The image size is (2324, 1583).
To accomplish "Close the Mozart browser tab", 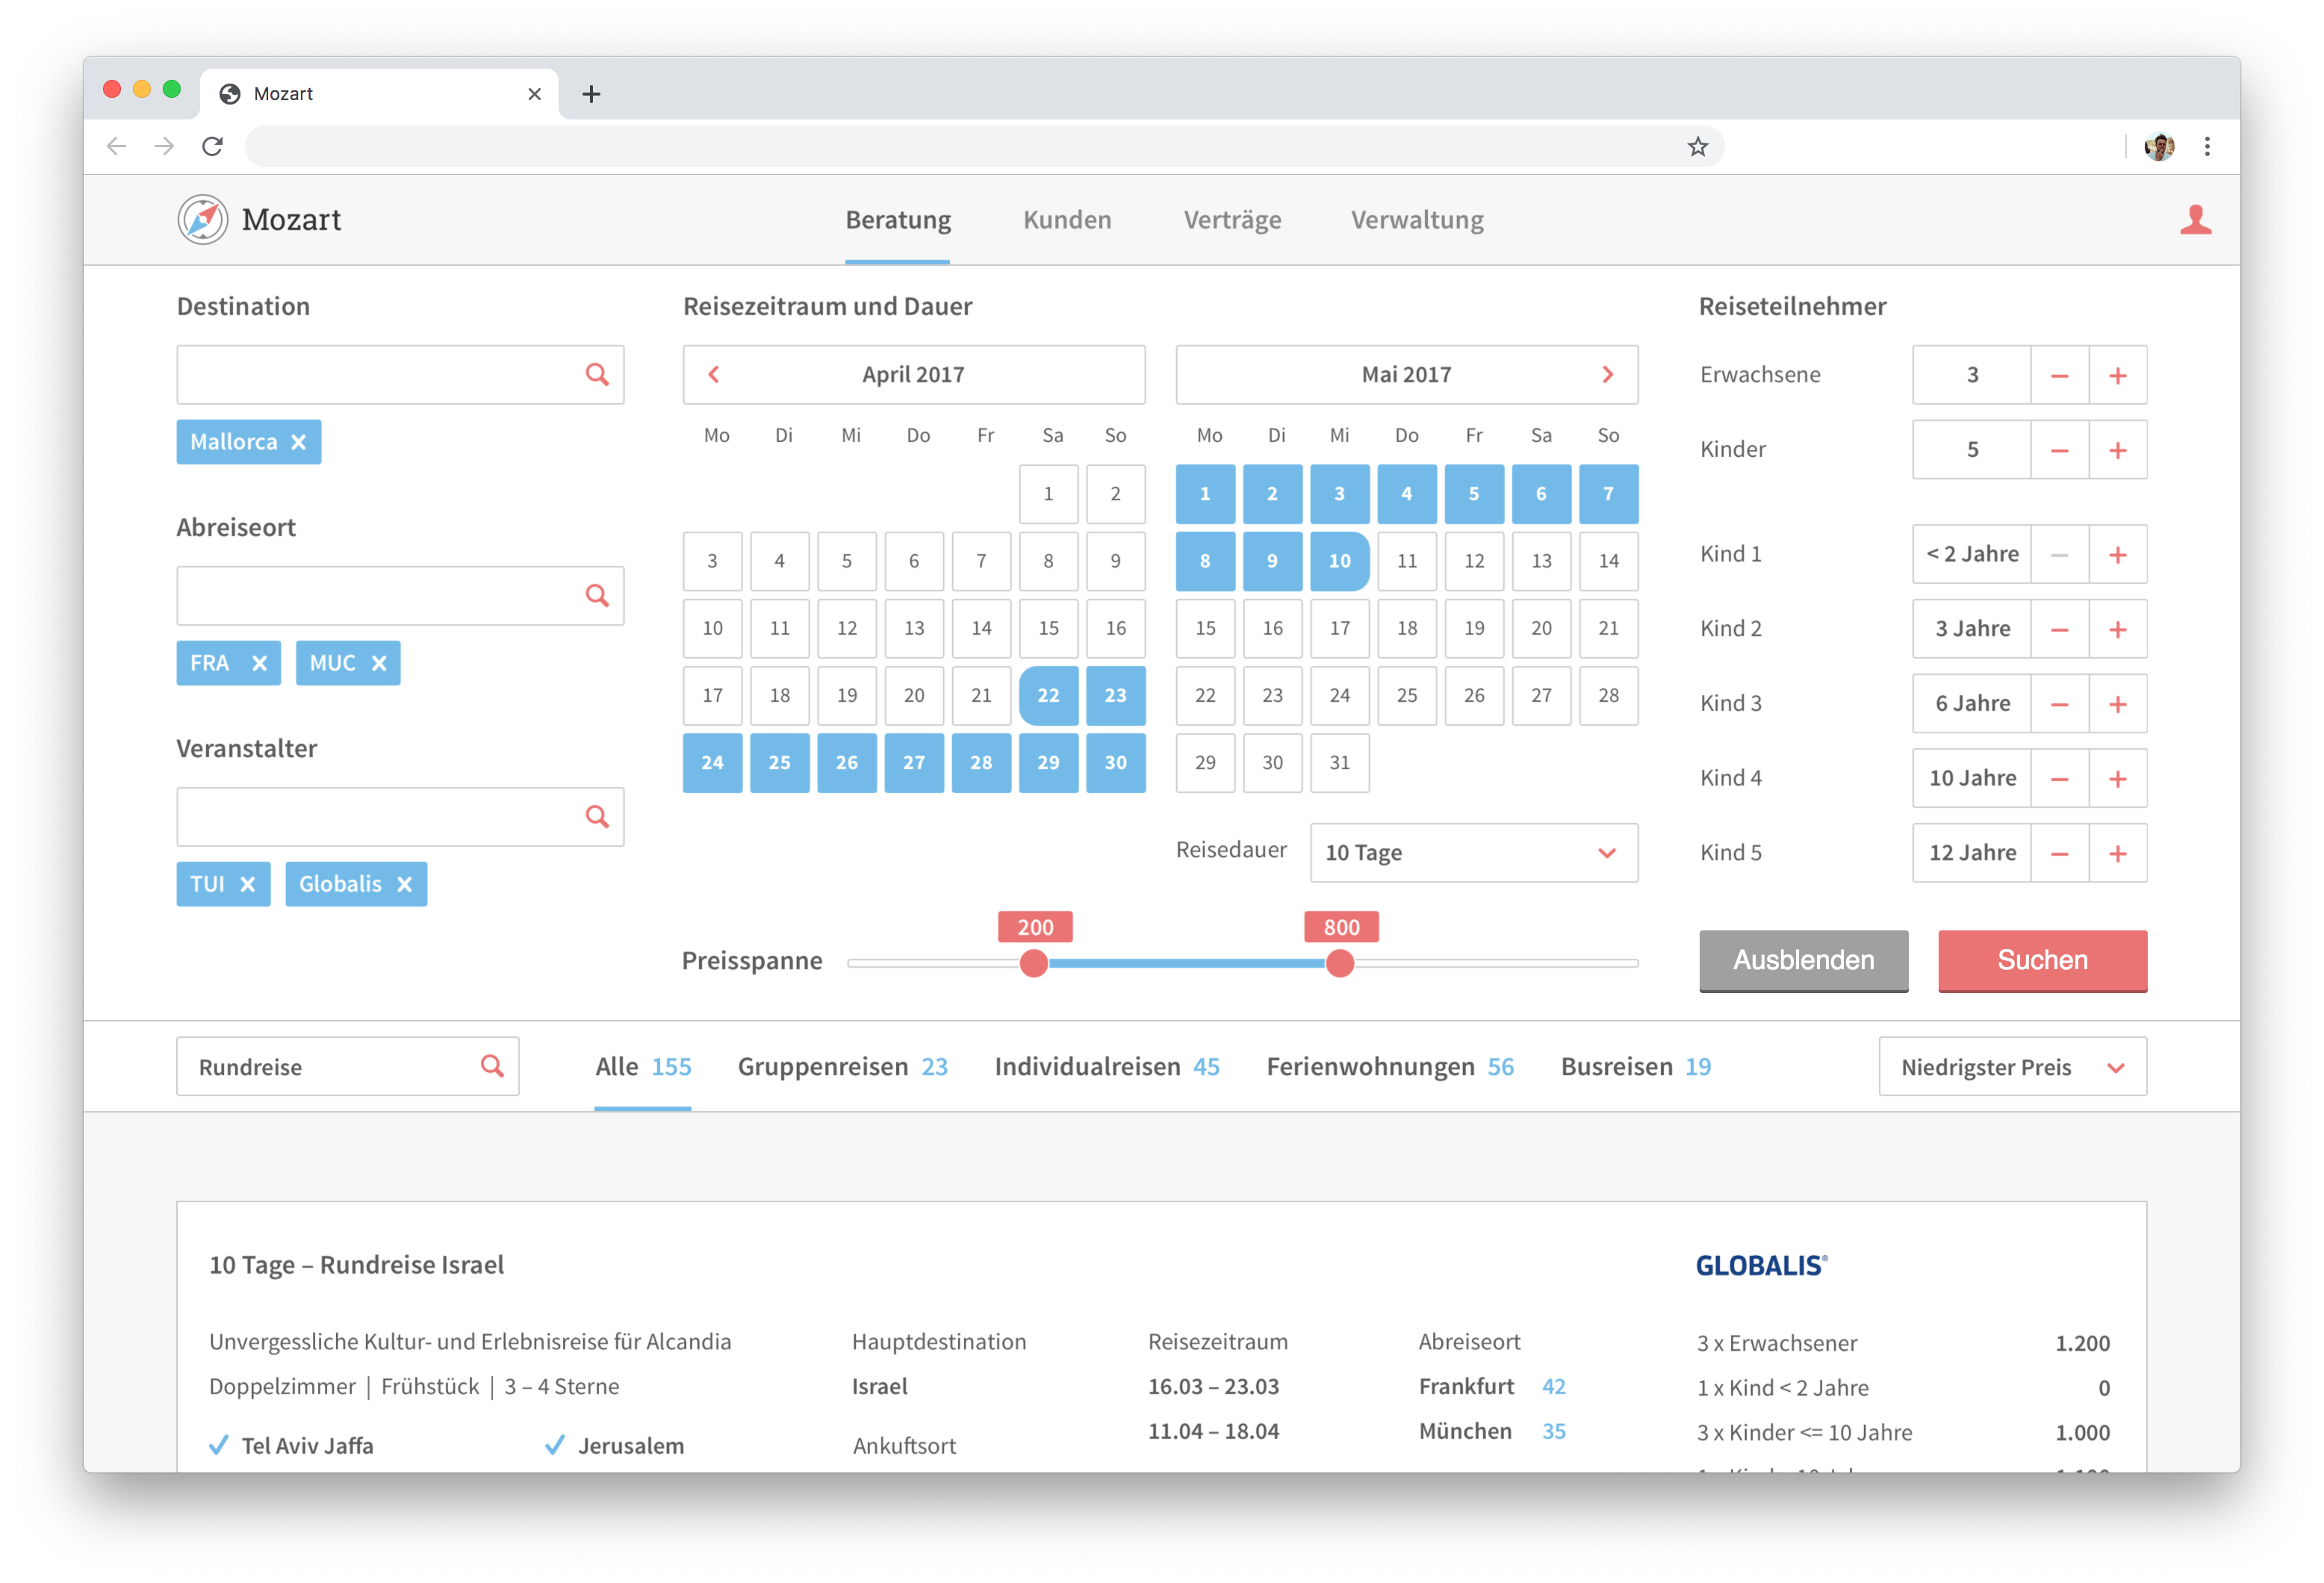I will [x=534, y=94].
